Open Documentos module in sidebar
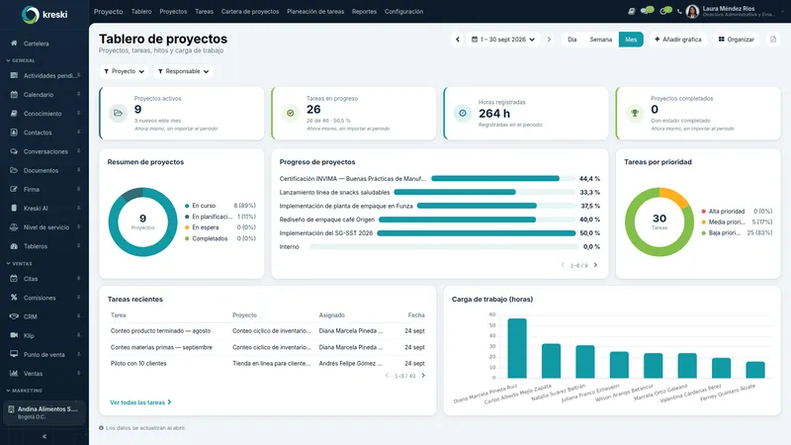 click(41, 170)
